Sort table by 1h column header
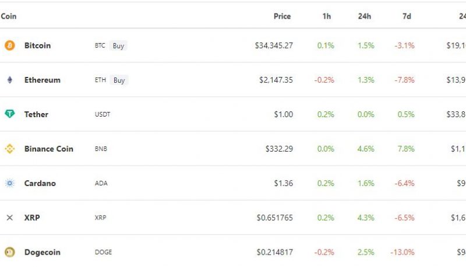 pos(327,16)
